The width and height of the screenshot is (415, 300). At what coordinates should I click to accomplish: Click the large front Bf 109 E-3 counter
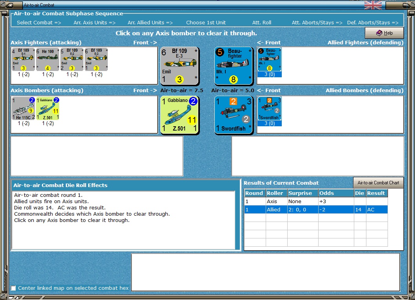coord(180,66)
